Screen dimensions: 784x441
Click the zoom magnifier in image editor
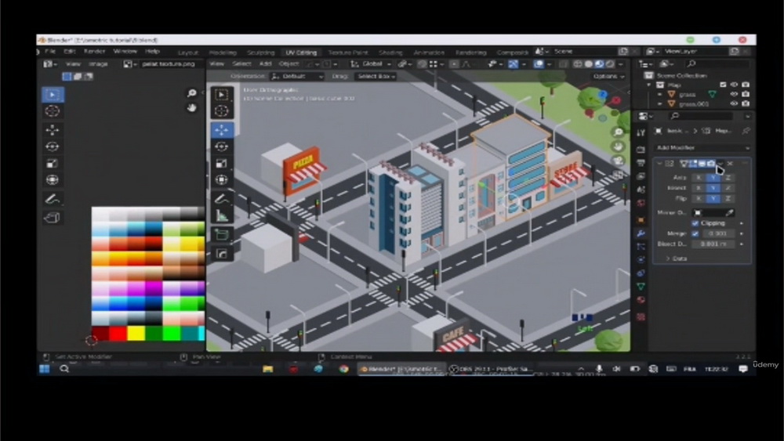[x=191, y=93]
